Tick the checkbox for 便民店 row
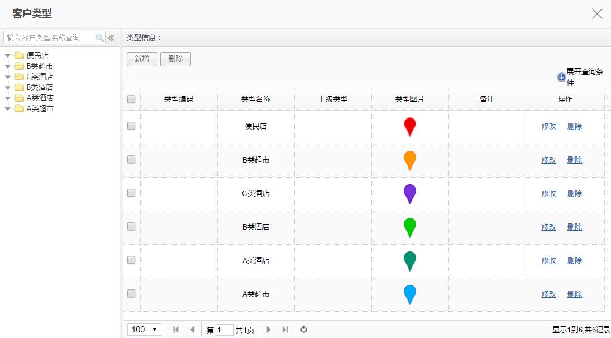This screenshot has height=338, width=611. coord(131,126)
